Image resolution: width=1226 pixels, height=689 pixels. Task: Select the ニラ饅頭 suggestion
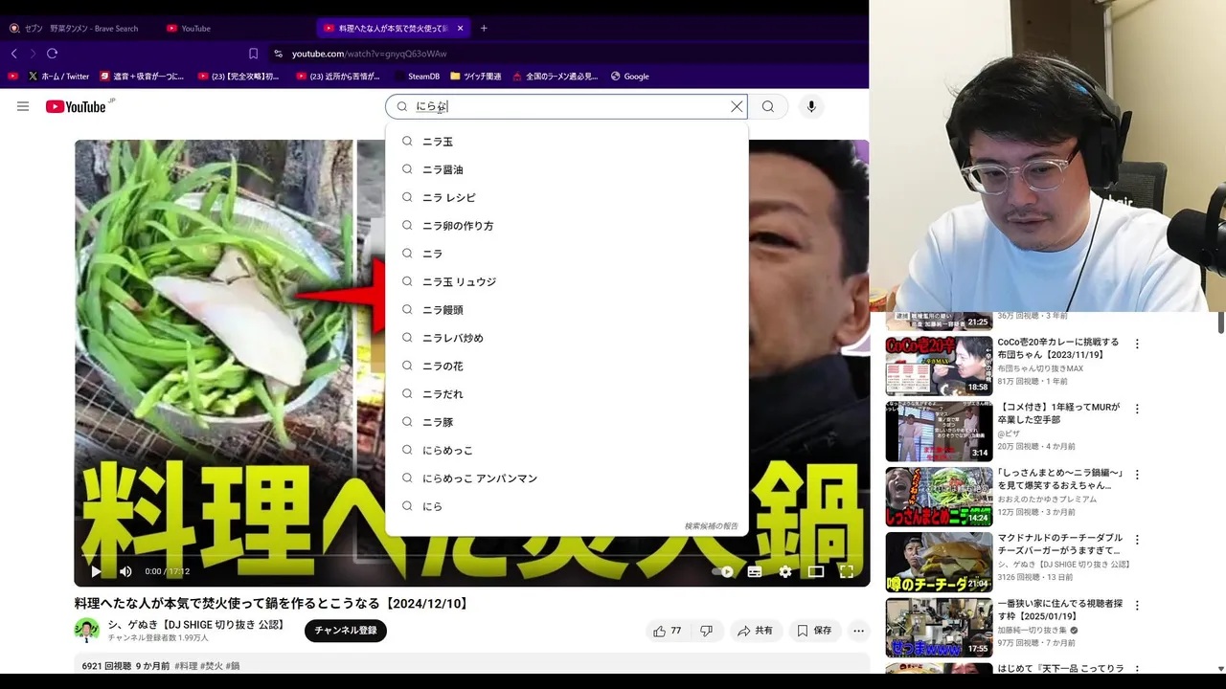(566, 310)
